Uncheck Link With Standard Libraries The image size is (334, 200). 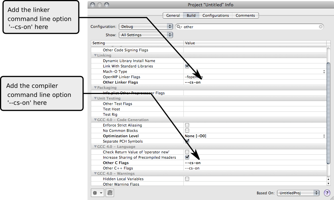click(187, 66)
